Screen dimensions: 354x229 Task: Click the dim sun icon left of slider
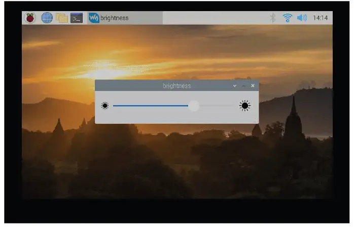[105, 106]
